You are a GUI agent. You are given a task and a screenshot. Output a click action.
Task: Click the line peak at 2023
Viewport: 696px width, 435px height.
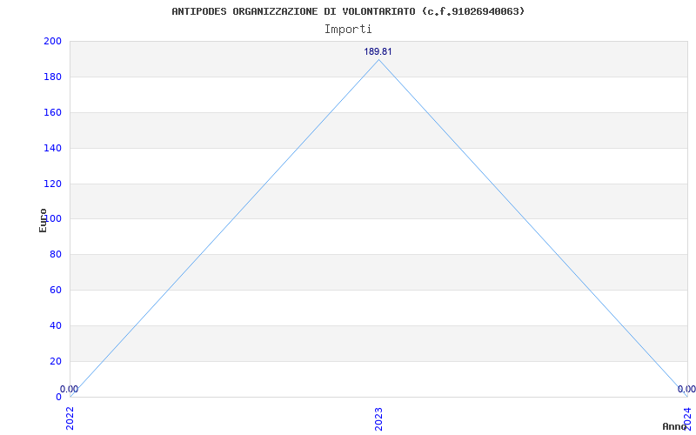pyautogui.click(x=378, y=59)
